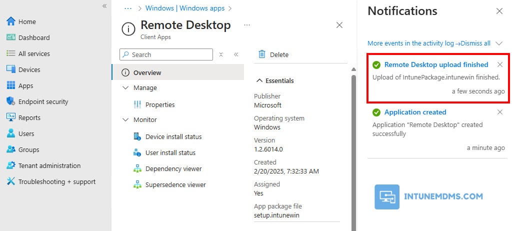Click the Delete trash can icon
The height and width of the screenshot is (231, 512).
[x=262, y=54]
